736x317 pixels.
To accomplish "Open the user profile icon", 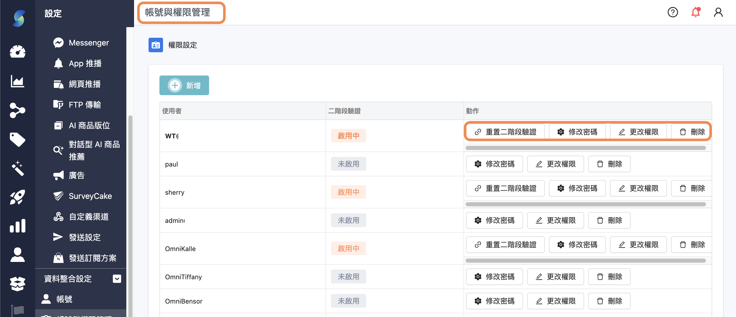I will [718, 12].
